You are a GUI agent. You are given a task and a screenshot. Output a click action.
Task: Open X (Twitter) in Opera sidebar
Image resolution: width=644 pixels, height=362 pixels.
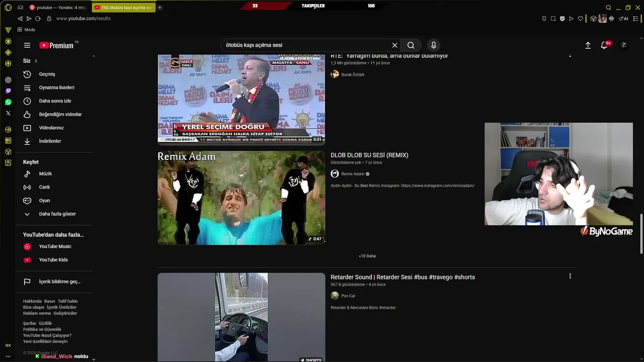click(x=8, y=113)
